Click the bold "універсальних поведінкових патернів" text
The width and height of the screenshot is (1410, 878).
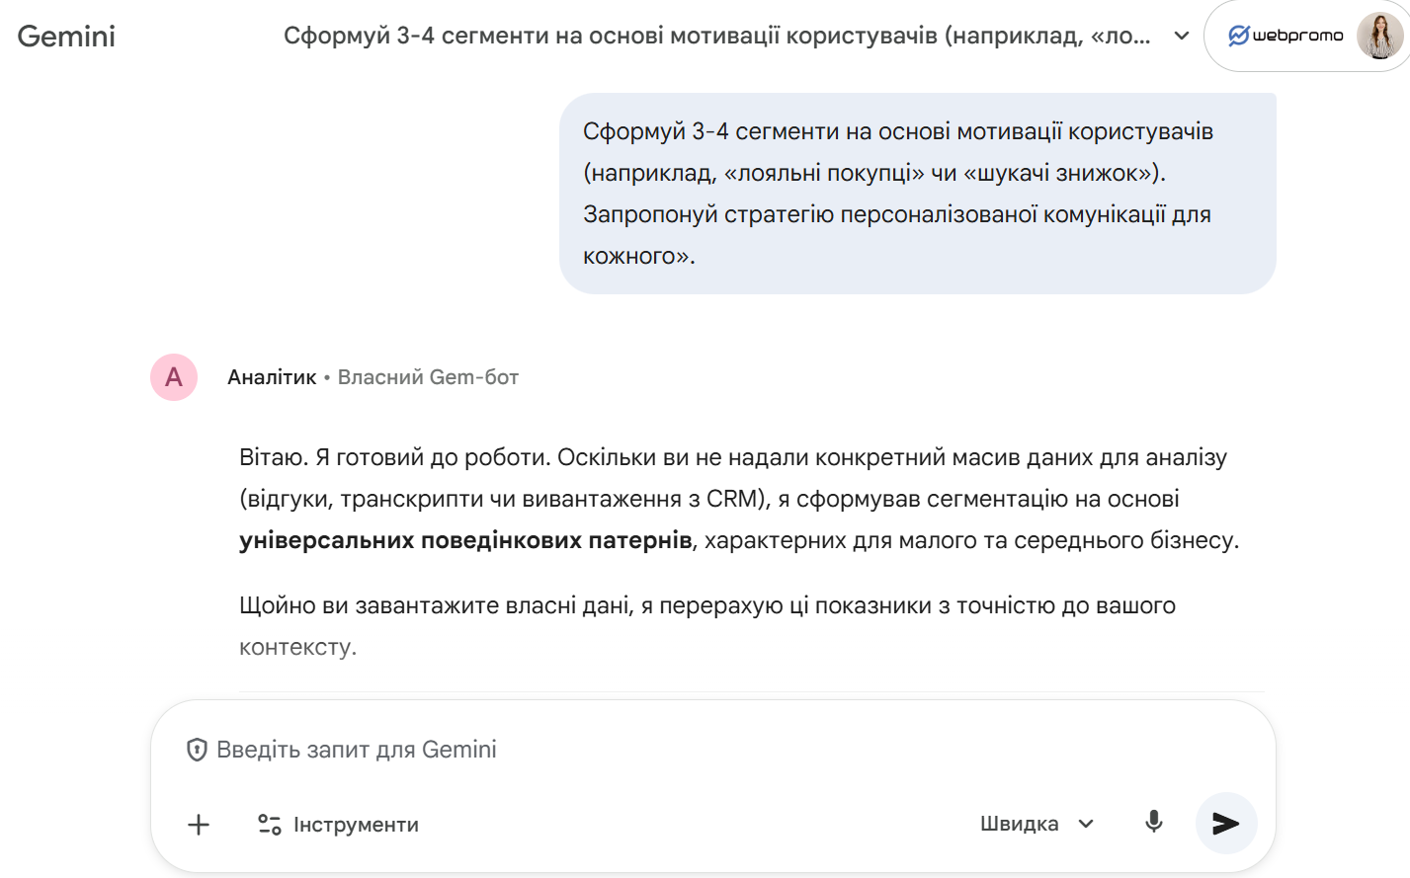click(465, 540)
